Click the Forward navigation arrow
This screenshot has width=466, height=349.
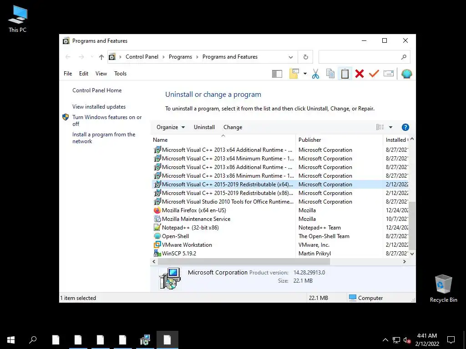point(81,57)
